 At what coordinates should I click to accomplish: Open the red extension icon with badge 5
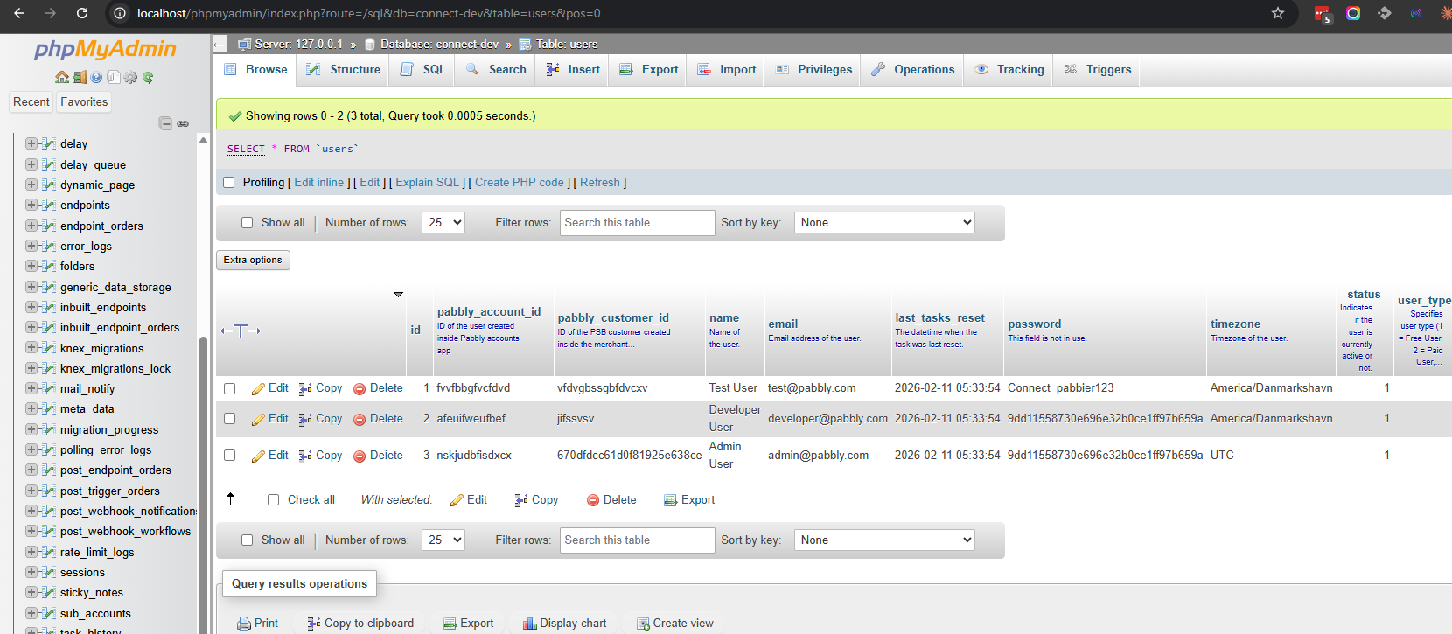click(x=1323, y=14)
